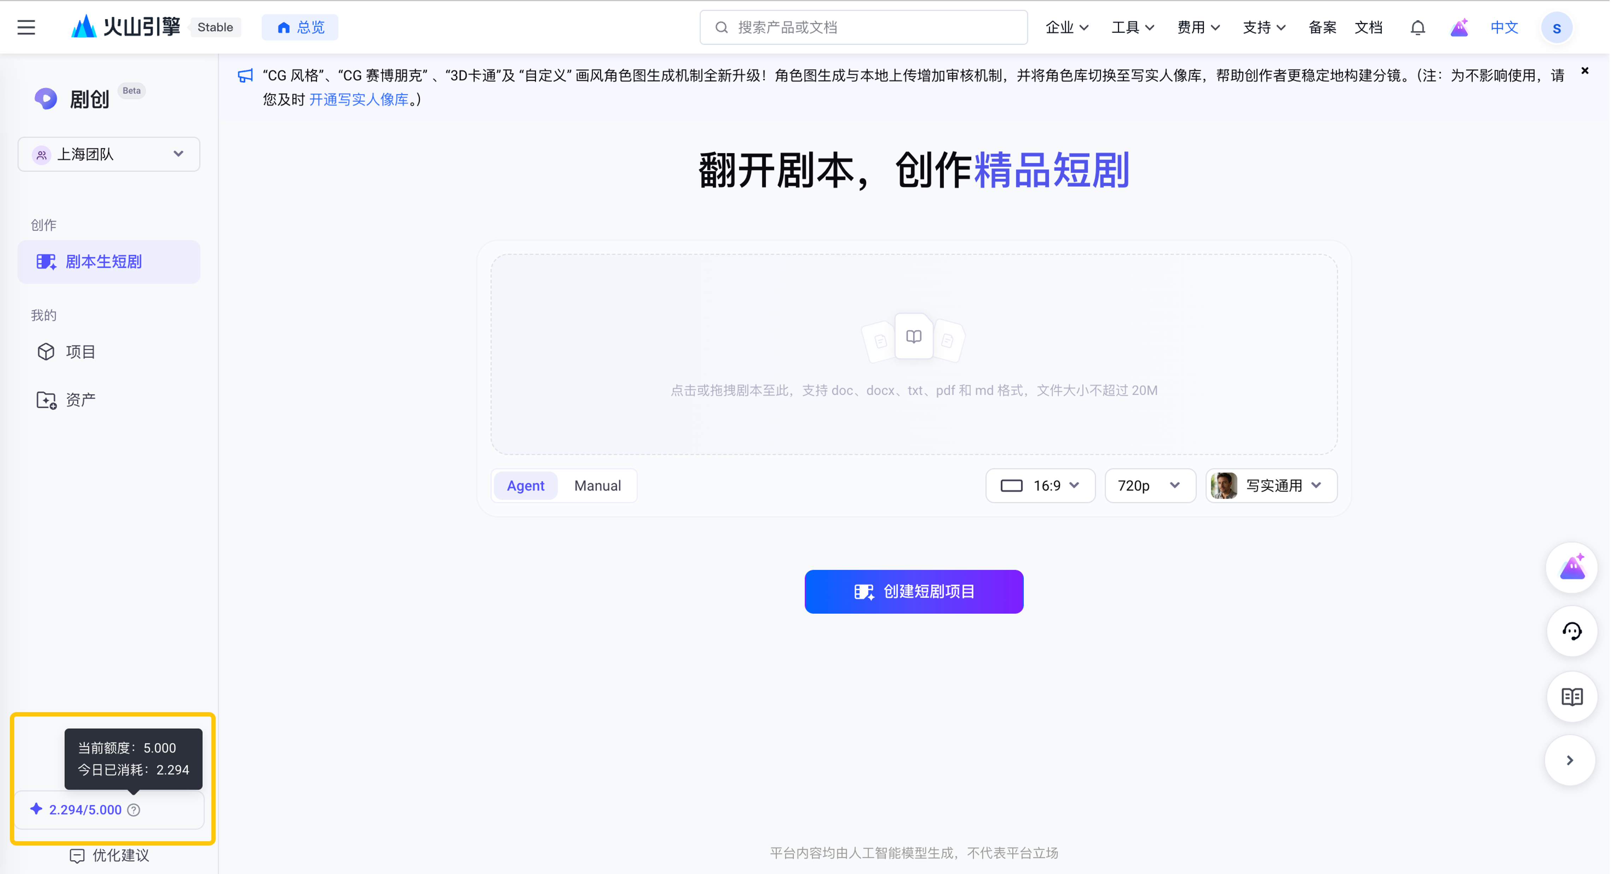Click the announcement megaphone icon
Viewport: 1611px width, 874px height.
pyautogui.click(x=245, y=76)
